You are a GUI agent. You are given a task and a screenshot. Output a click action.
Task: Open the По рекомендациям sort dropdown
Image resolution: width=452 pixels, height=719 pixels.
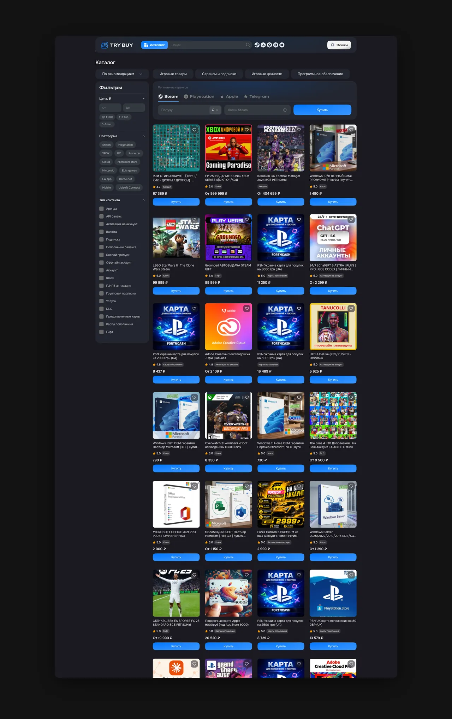[x=122, y=74]
